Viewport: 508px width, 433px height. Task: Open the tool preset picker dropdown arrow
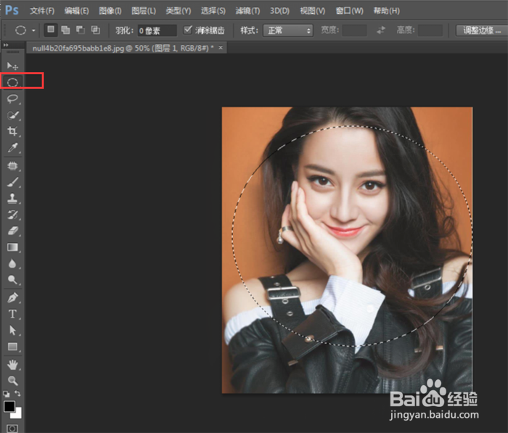pyautogui.click(x=33, y=30)
